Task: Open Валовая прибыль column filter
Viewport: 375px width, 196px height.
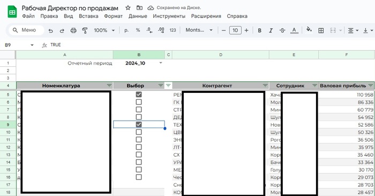Action: 371,85
